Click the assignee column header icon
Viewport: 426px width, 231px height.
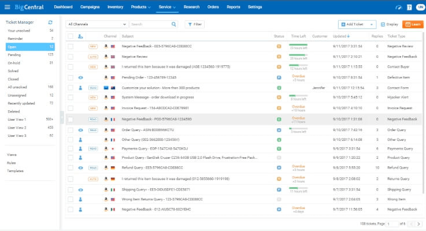click(80, 36)
